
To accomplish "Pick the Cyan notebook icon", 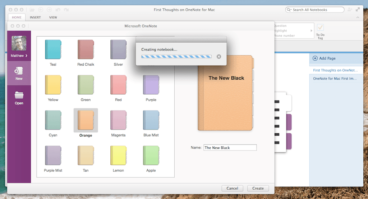I will pos(53,120).
